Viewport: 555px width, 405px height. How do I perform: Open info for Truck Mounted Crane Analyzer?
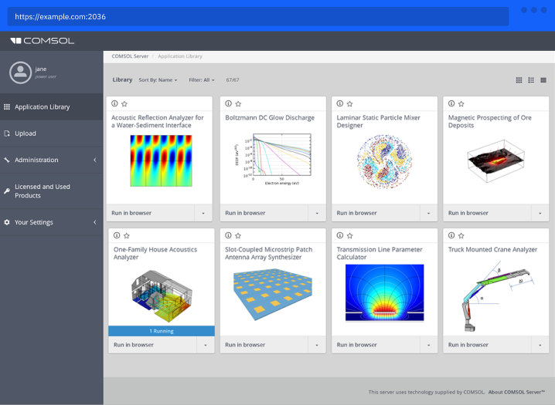[451, 235]
